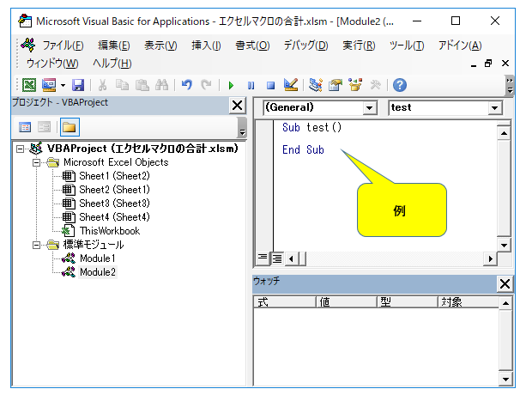This screenshot has width=520, height=395.
Task: Open the ツール(T) menu
Action: point(407,46)
